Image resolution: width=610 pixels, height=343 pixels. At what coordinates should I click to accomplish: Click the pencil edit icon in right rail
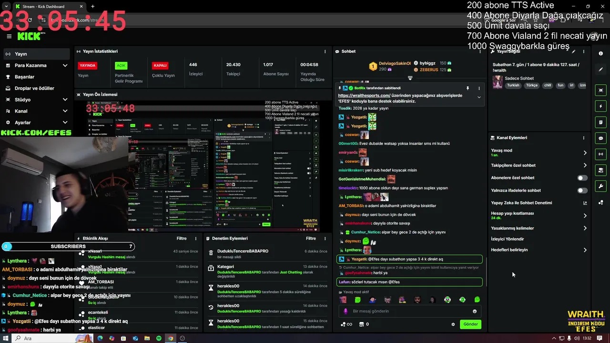pyautogui.click(x=601, y=70)
